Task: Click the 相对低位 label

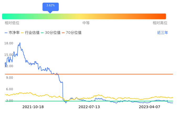Action: [12, 23]
